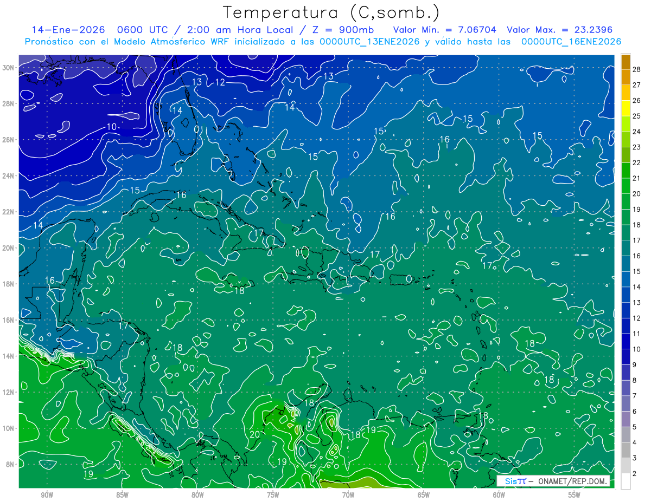Click legend value 21 on color bar
This screenshot has height=502, width=651.
(637, 178)
